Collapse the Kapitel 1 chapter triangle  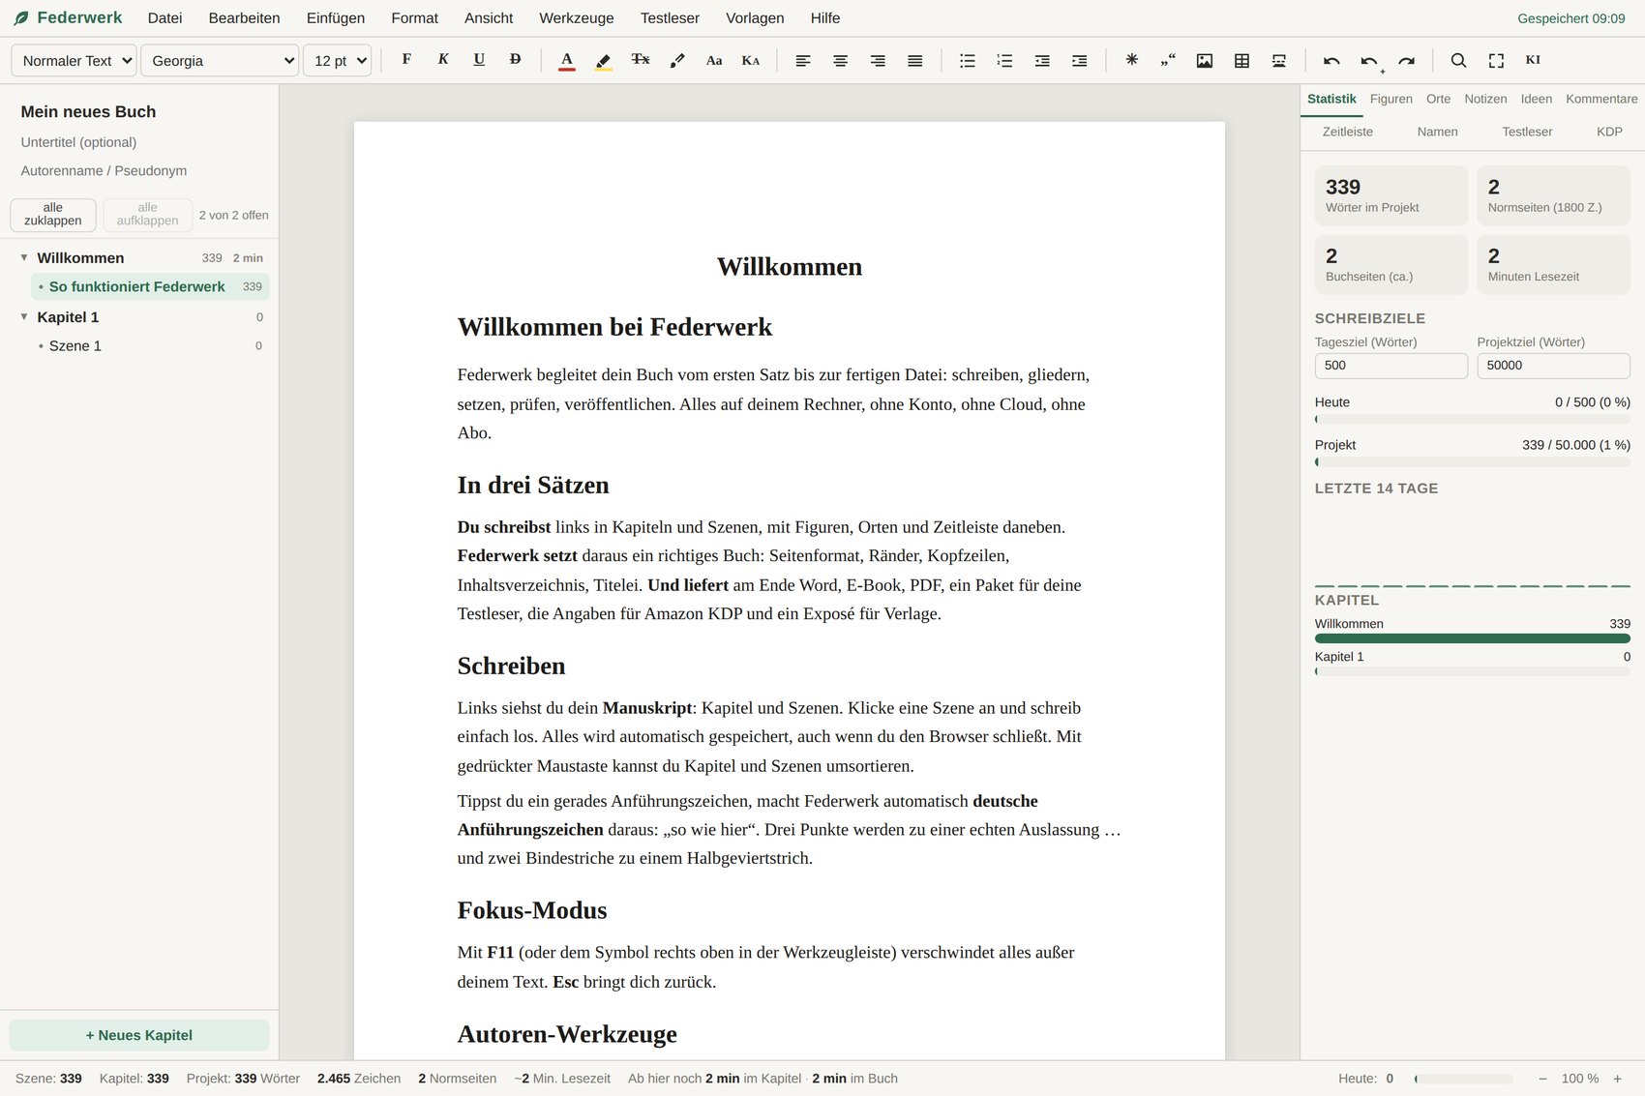(24, 316)
